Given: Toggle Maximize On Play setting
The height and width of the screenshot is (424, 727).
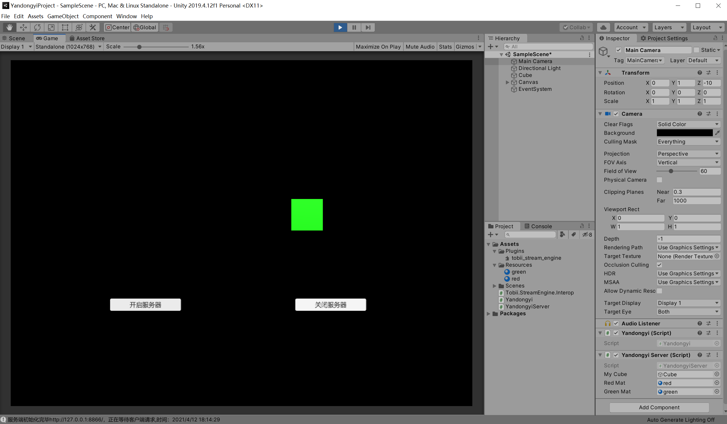Looking at the screenshot, I should [x=378, y=47].
